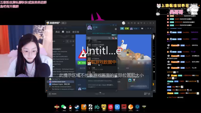Click Steam big picture mode icon
This screenshot has width=201, height=113.
(x=142, y=28)
